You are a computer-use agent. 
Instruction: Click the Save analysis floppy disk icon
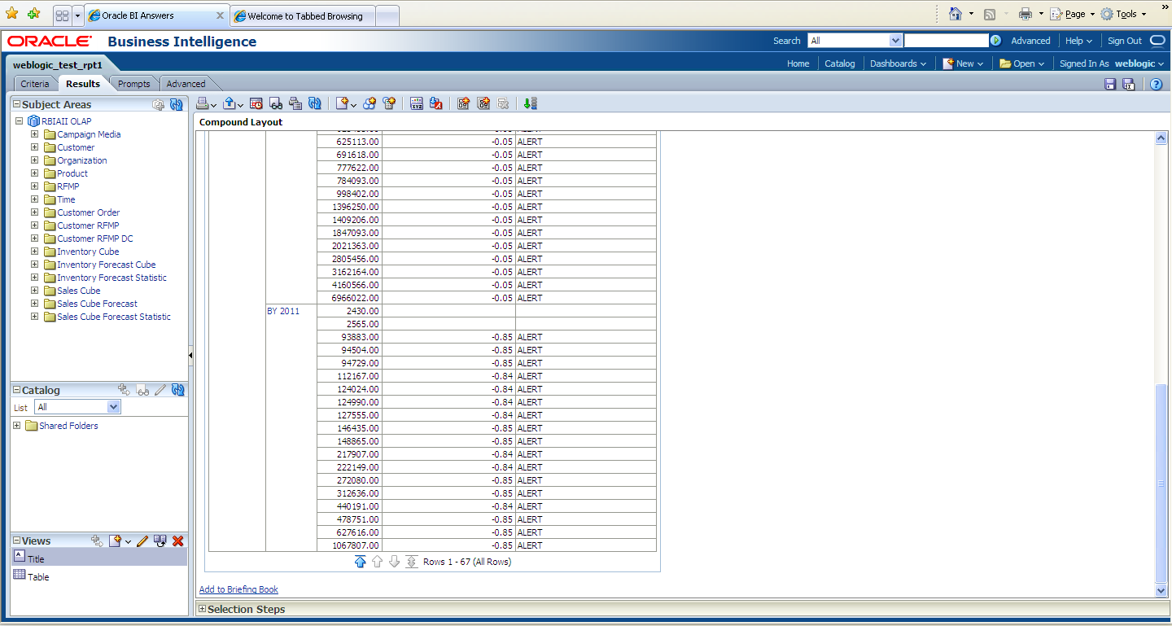tap(1110, 84)
